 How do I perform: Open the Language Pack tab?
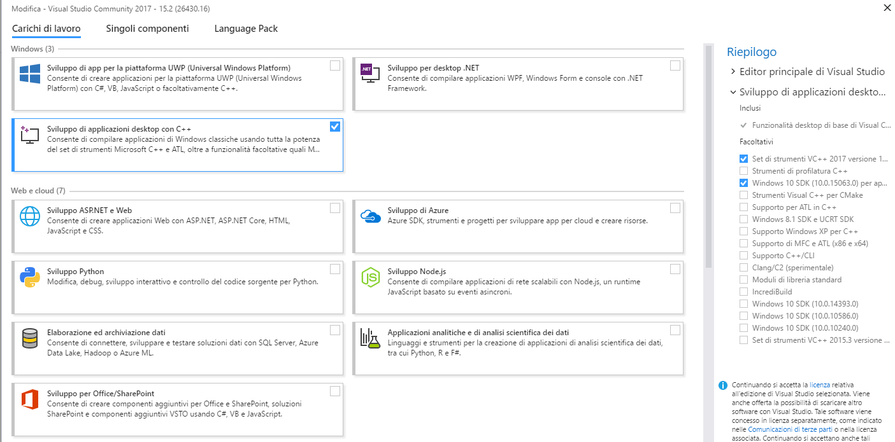pos(246,29)
